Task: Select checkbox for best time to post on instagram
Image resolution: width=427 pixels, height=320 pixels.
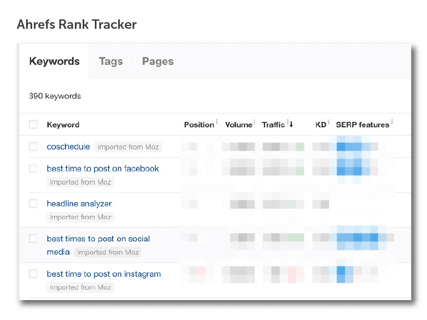Action: [33, 274]
